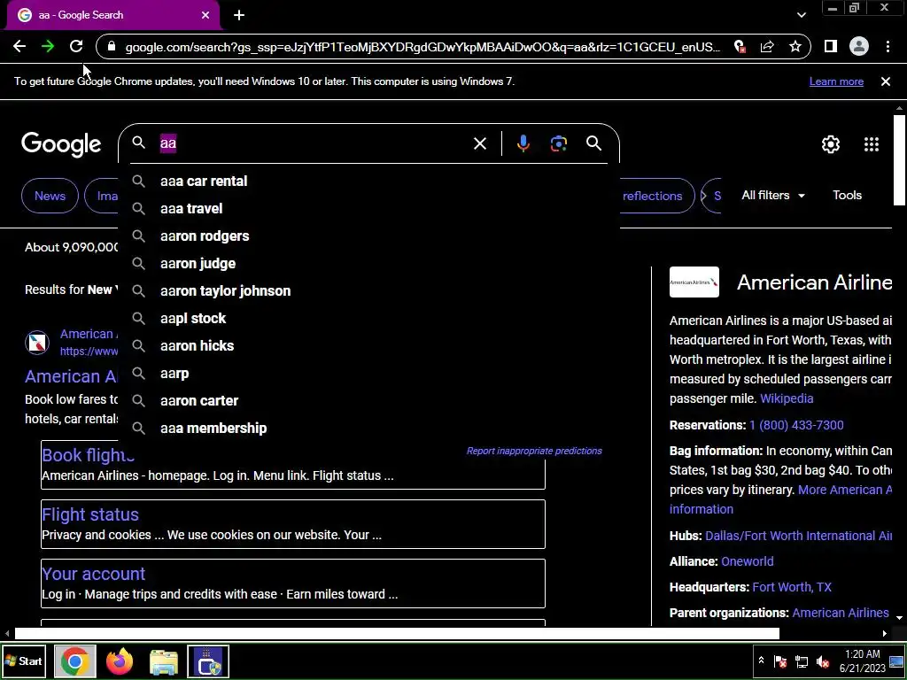Search by voice microphone icon
The image size is (907, 680).
523,143
